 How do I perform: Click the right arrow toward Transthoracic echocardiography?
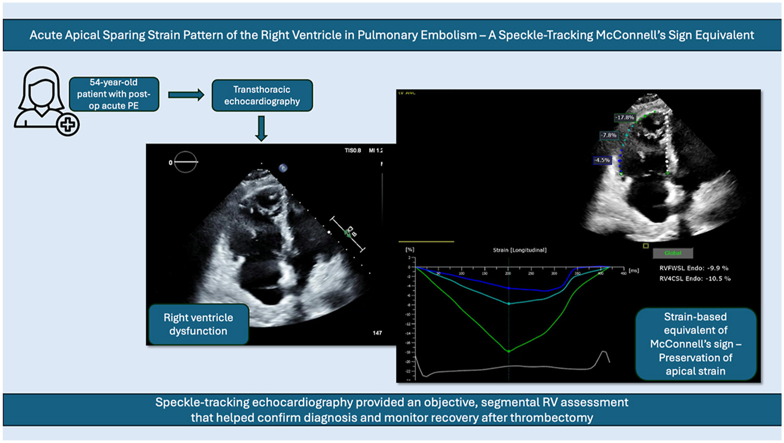186,94
